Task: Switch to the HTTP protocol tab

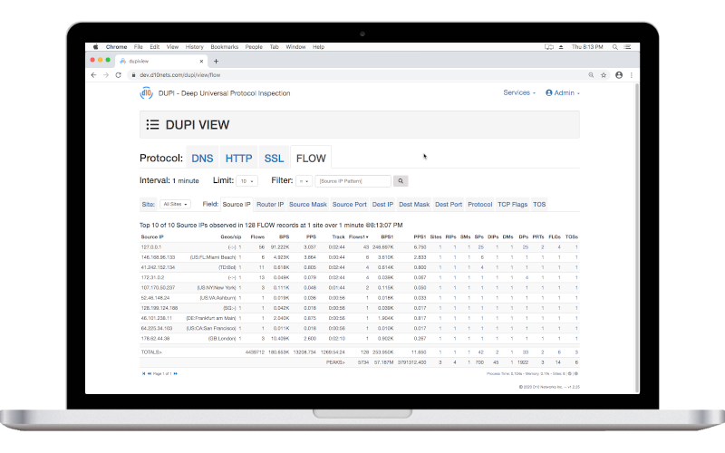Action: (238, 159)
